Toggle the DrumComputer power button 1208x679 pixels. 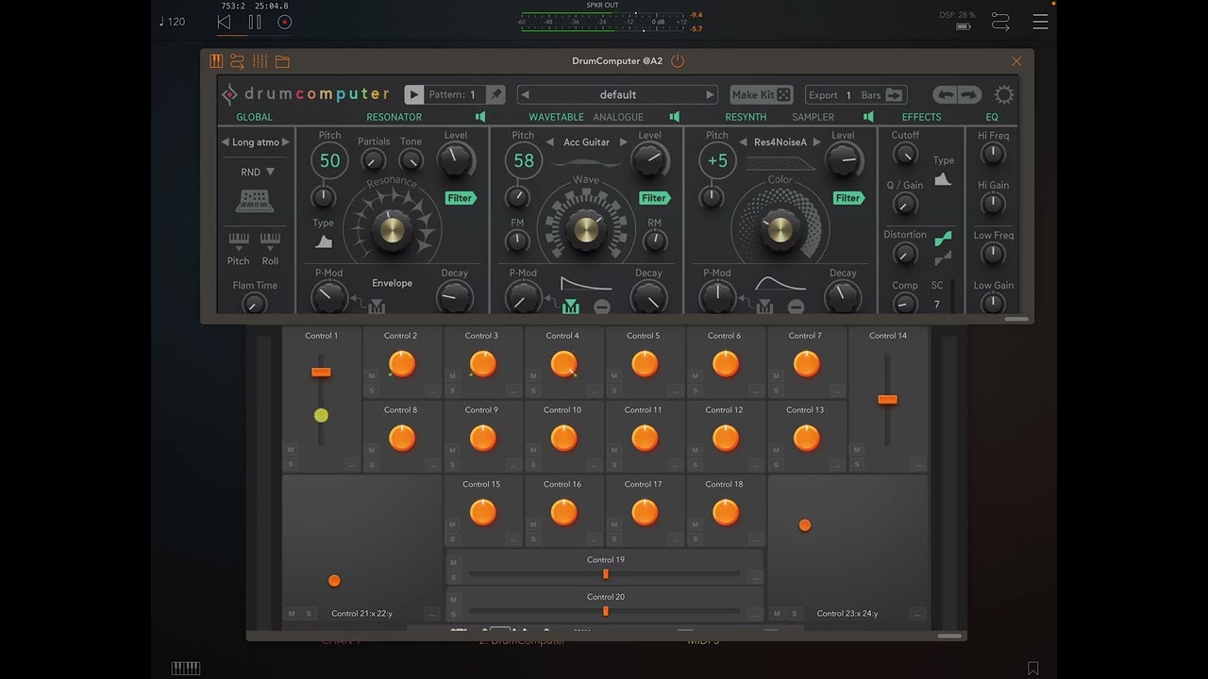coord(678,61)
